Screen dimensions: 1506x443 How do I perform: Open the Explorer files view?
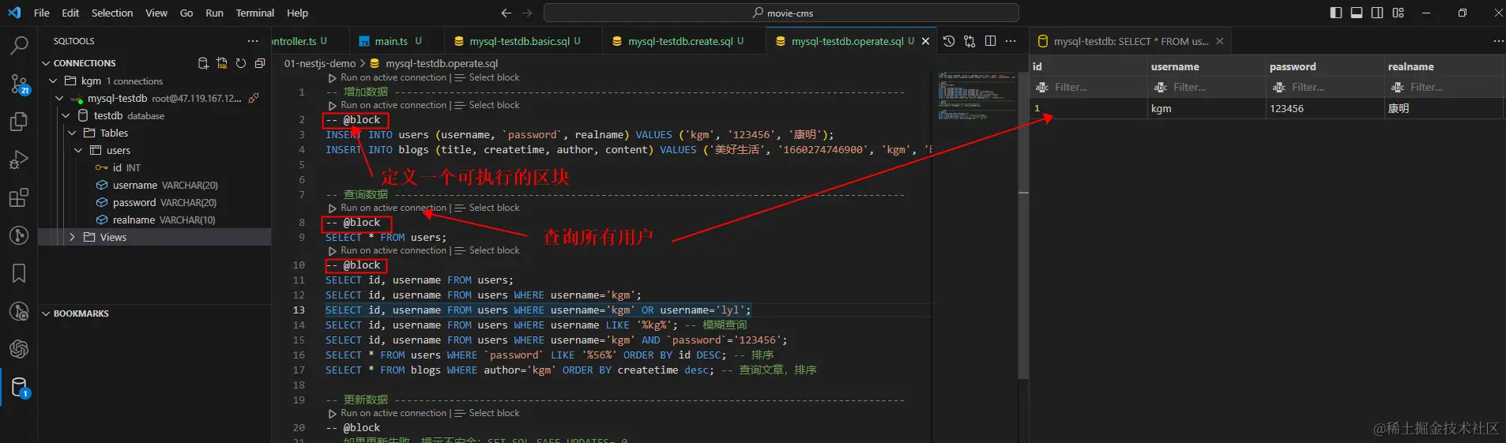click(19, 122)
